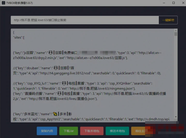
Task: Click the csp_XYQ_lu1 key text
Action: (x=37, y=83)
